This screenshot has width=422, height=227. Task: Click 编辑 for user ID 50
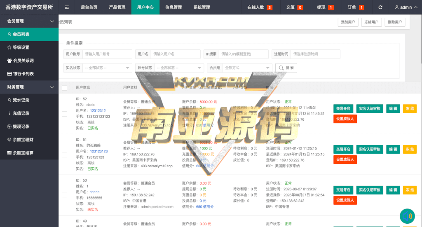click(x=393, y=190)
